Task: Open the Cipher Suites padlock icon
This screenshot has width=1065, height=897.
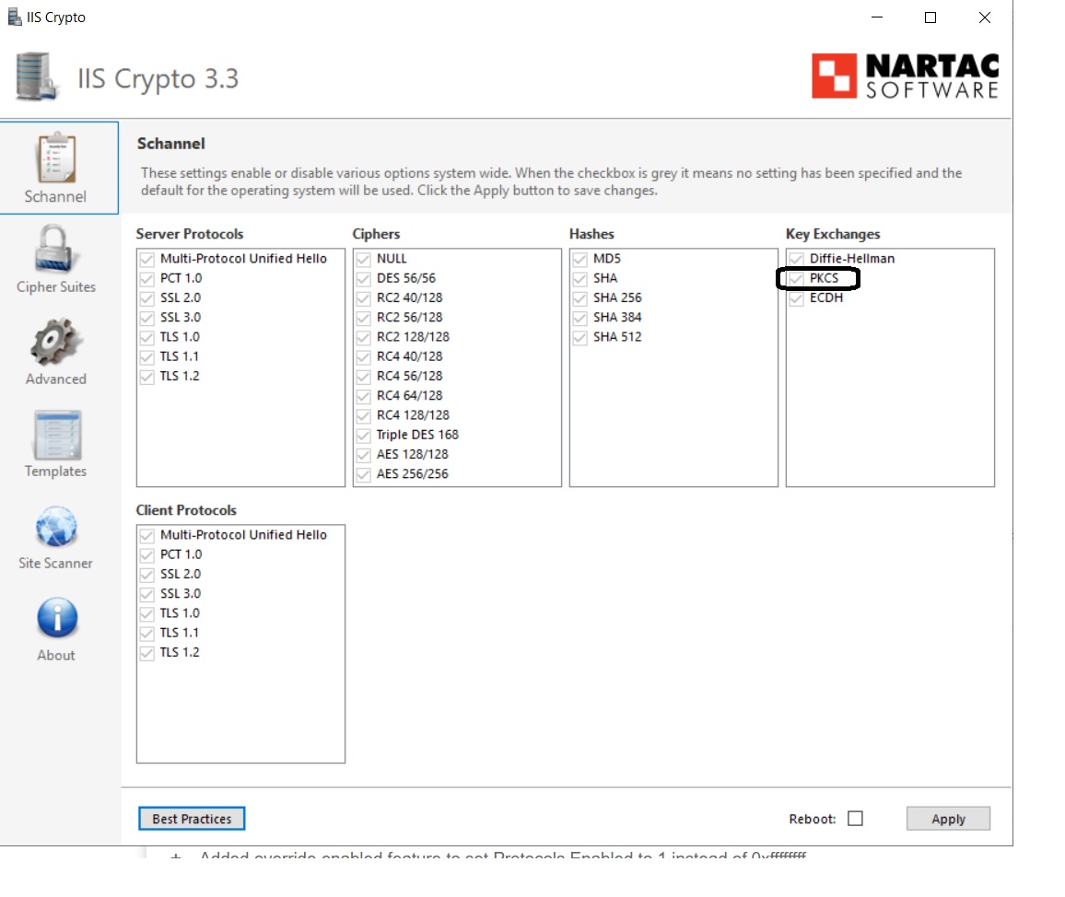Action: [x=55, y=250]
